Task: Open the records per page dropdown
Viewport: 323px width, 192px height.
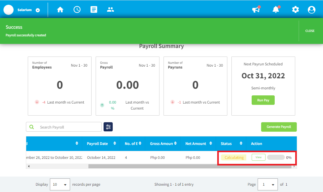Action: coord(60,184)
